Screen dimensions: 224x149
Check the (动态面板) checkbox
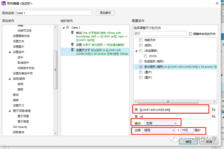pos(141,51)
